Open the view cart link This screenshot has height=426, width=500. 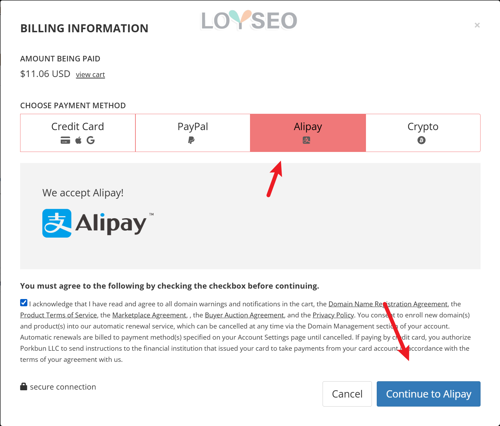[90, 75]
